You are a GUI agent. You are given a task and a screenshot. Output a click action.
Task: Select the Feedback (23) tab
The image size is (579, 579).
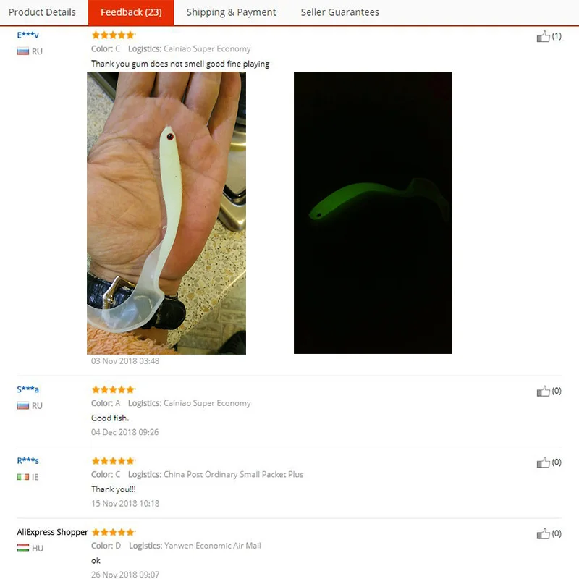(131, 12)
